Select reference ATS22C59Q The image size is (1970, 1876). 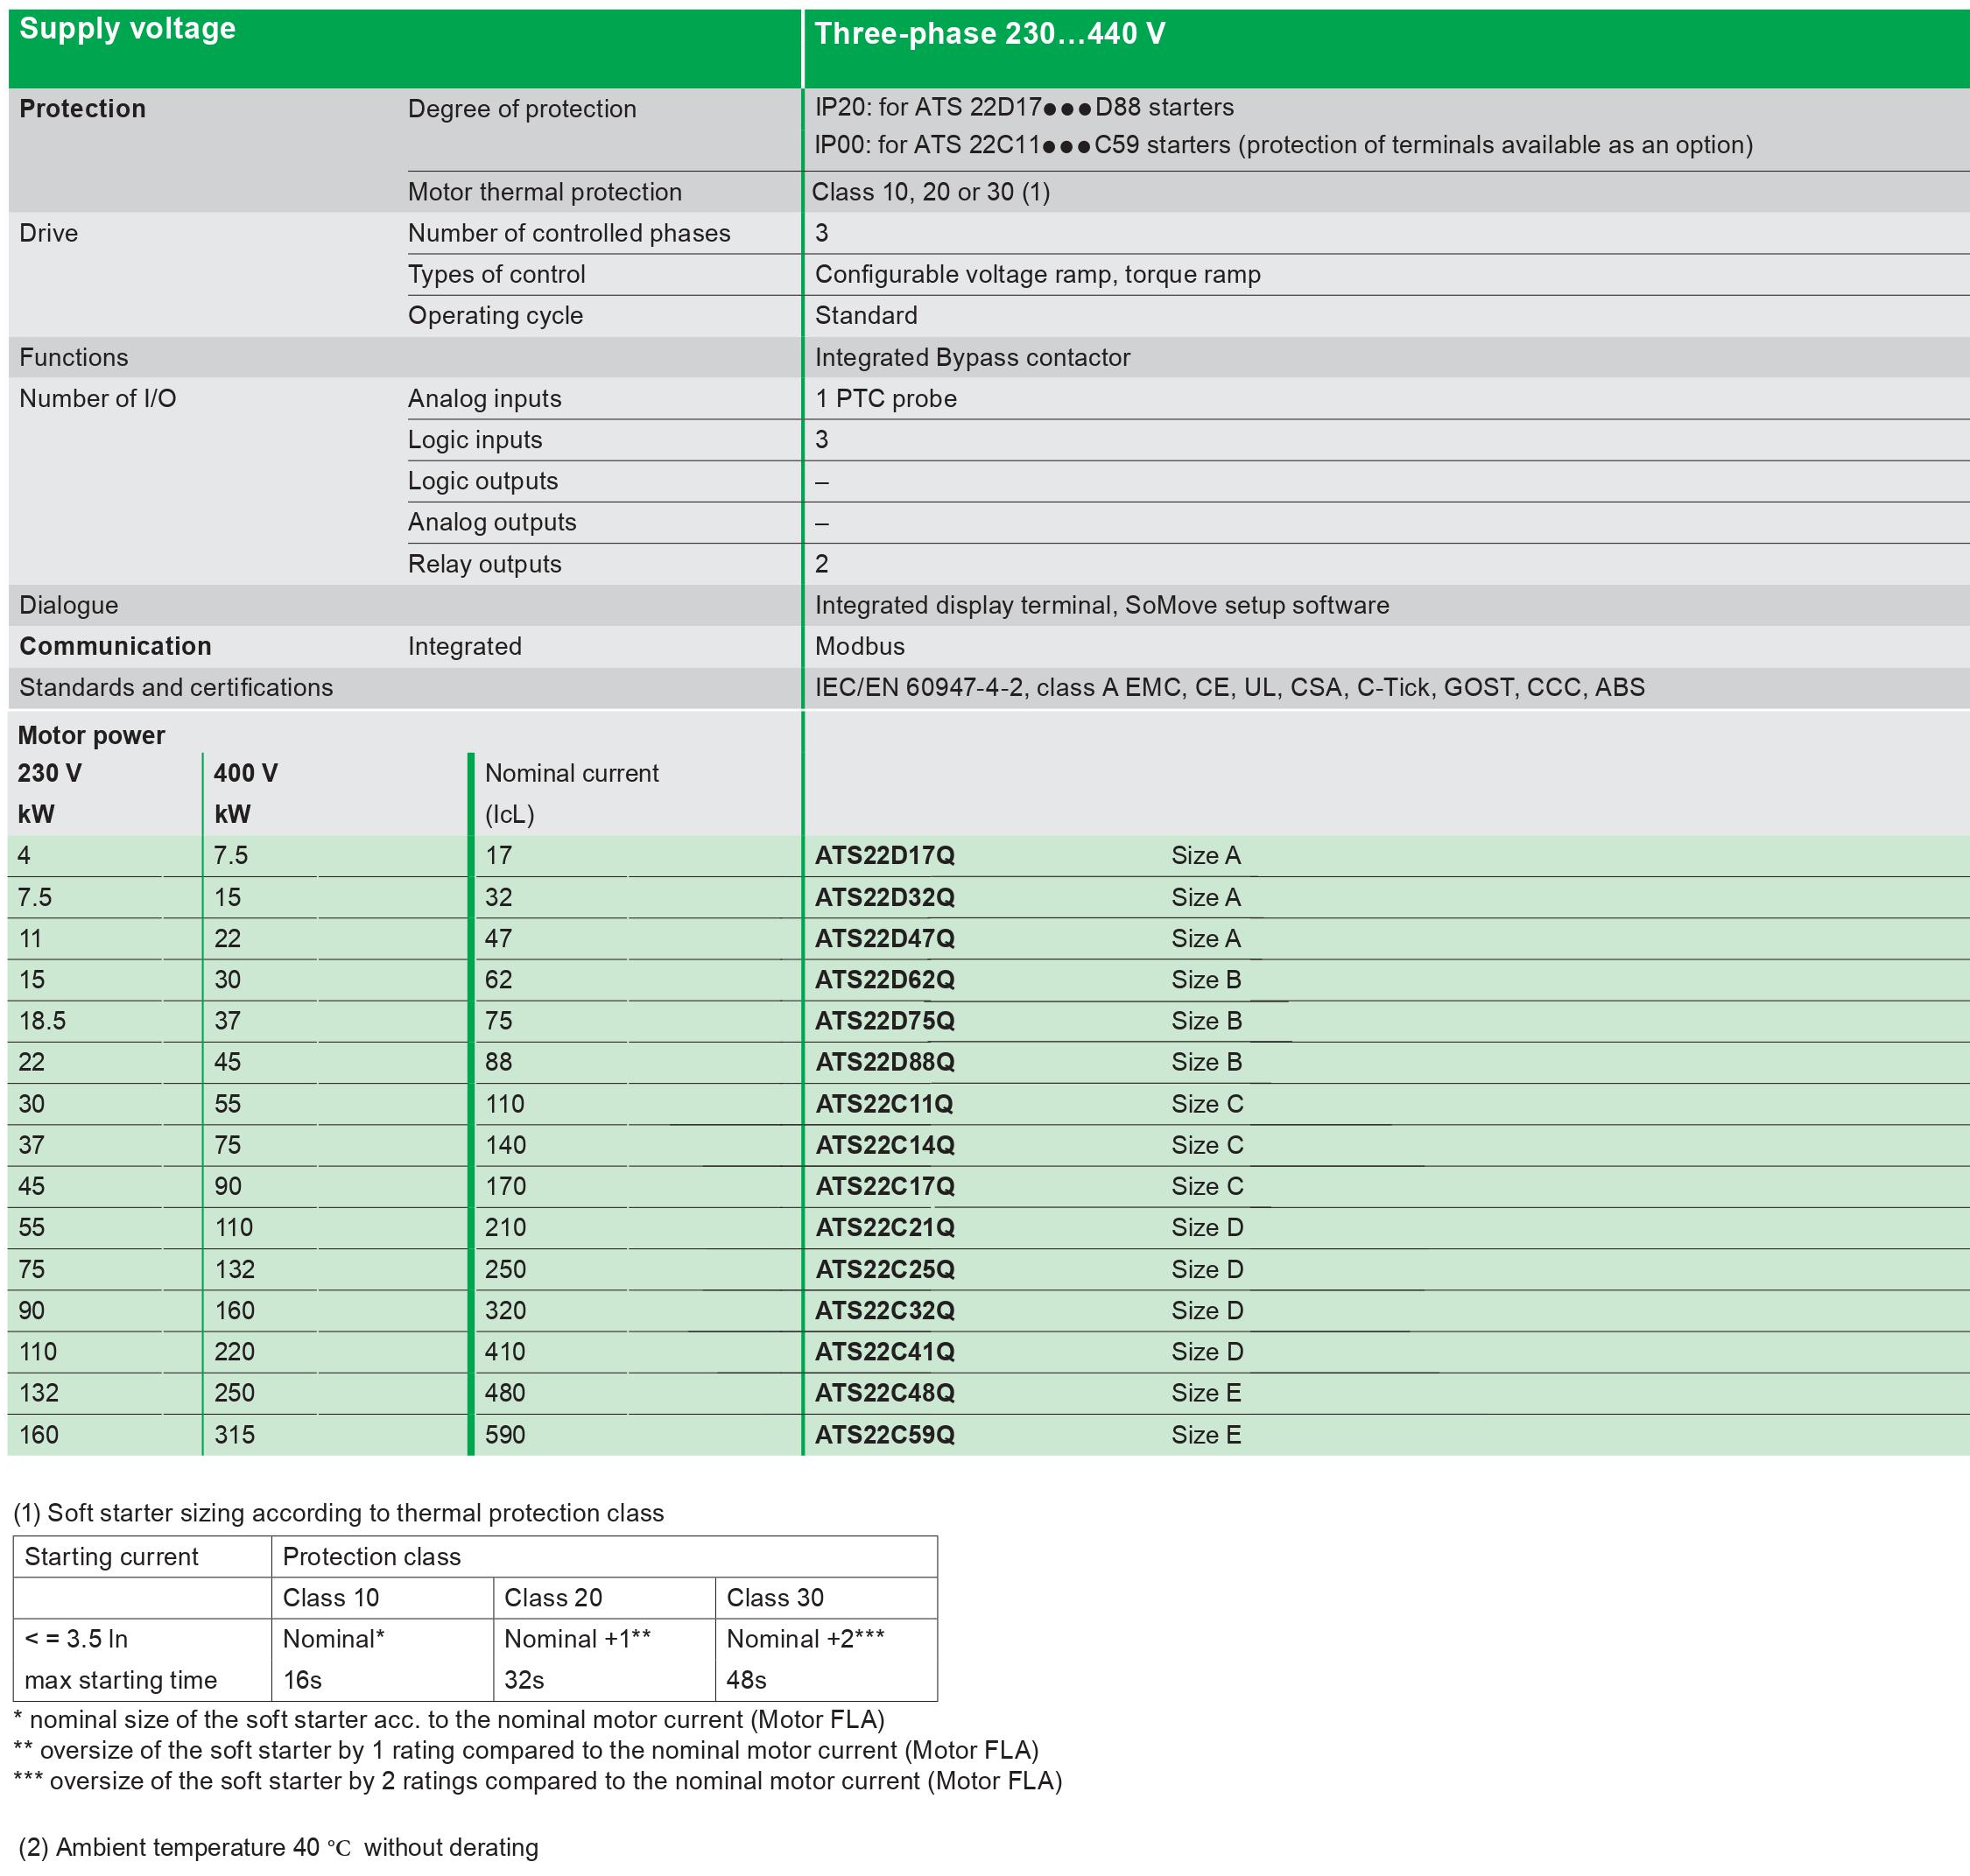coord(884,1435)
